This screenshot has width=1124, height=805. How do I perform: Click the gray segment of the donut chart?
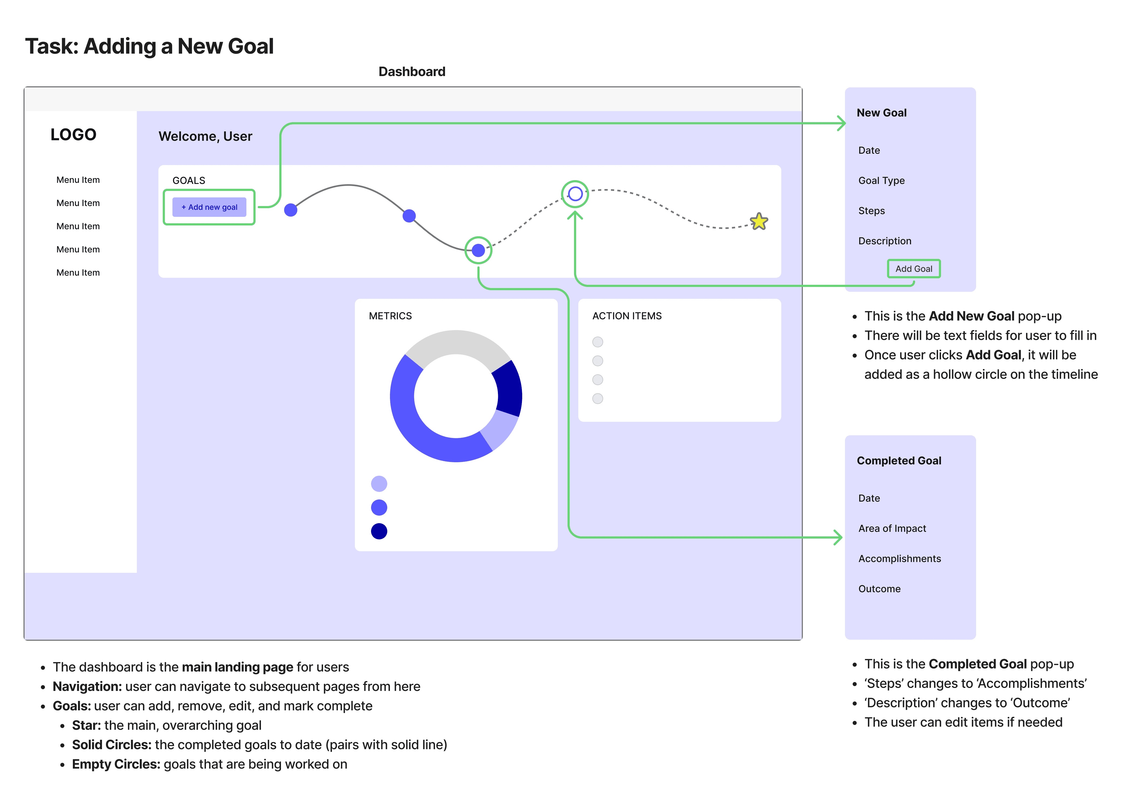click(456, 342)
